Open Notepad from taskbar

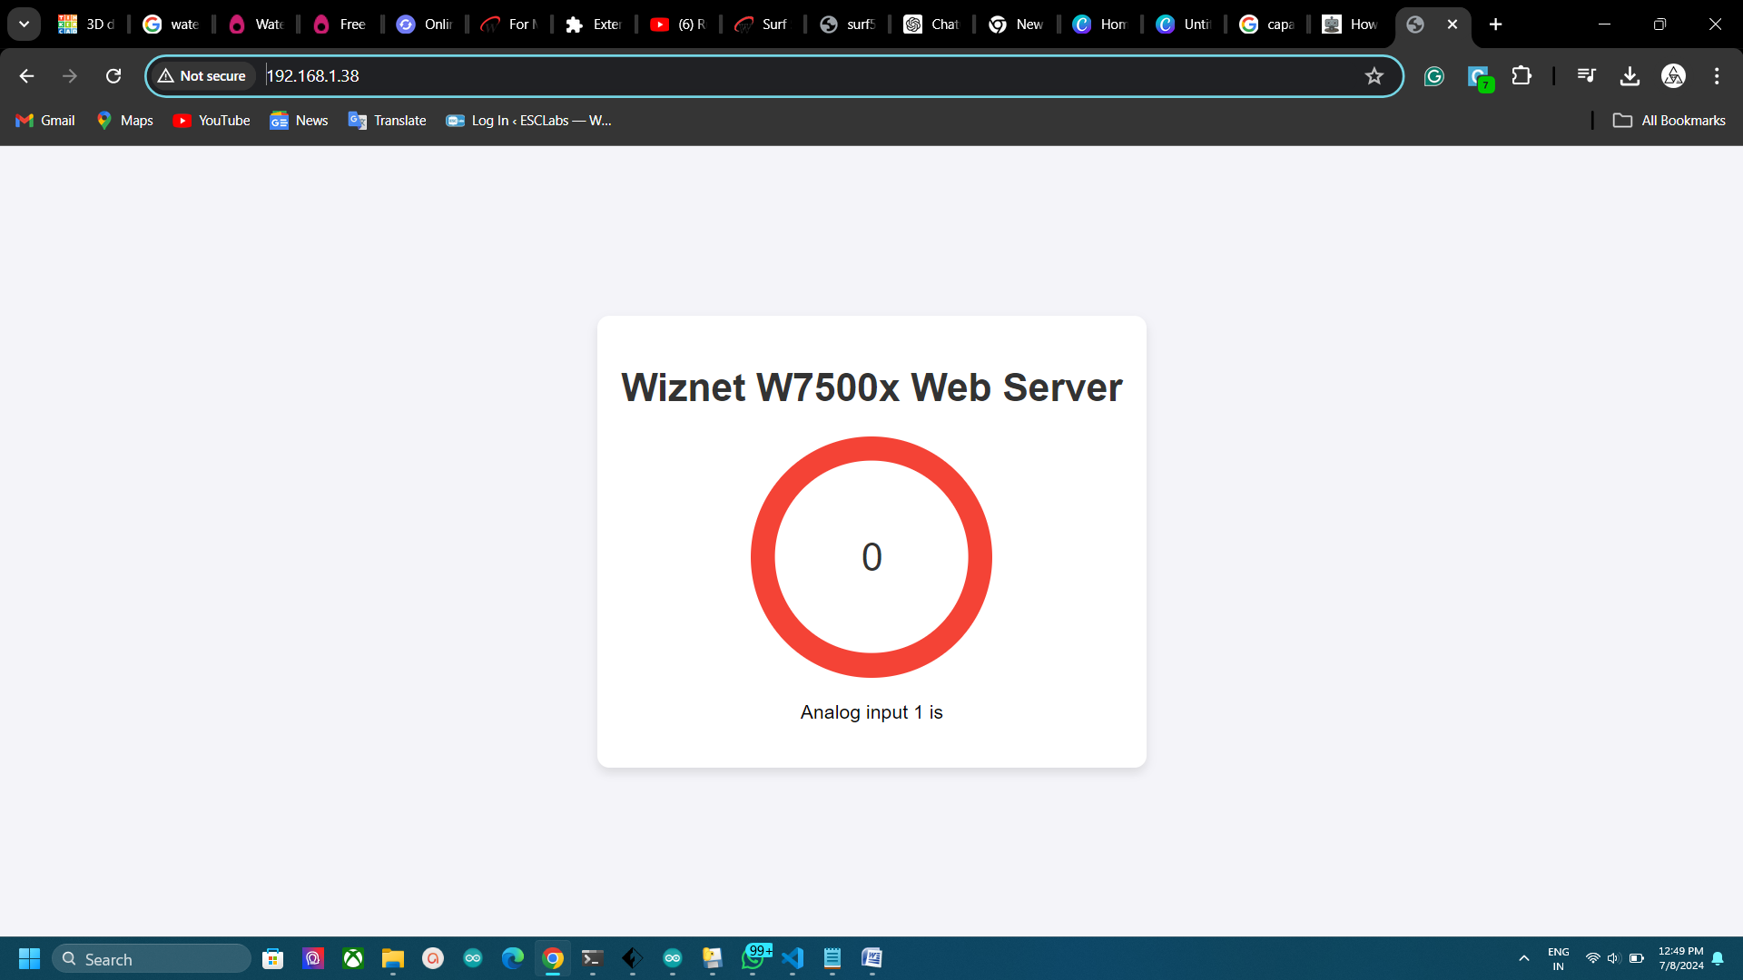[x=832, y=958]
